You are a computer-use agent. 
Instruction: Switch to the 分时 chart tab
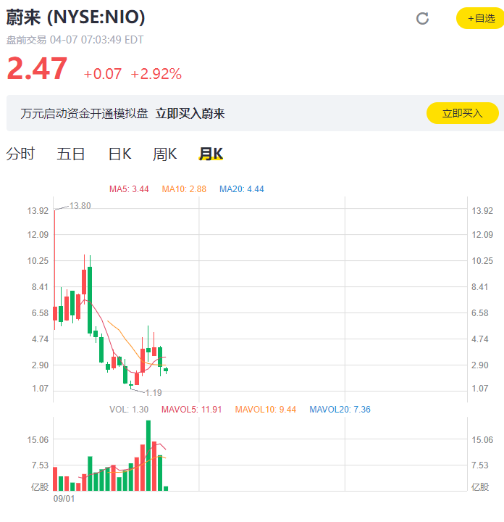tap(20, 154)
